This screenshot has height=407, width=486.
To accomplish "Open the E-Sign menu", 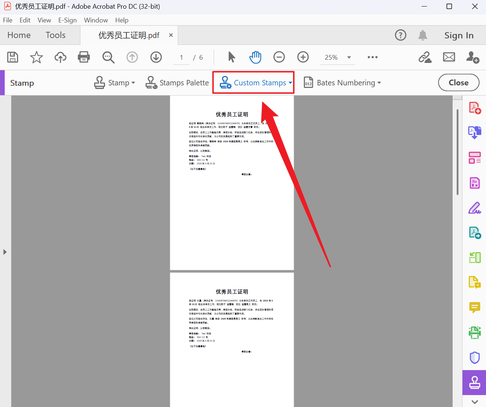I will 67,20.
